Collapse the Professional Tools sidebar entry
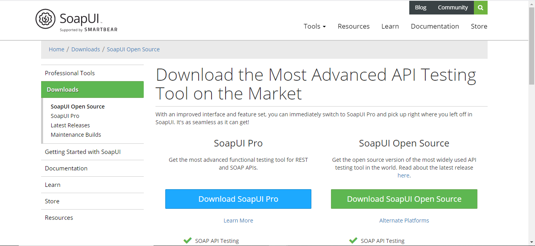This screenshot has width=535, height=246. coord(70,73)
